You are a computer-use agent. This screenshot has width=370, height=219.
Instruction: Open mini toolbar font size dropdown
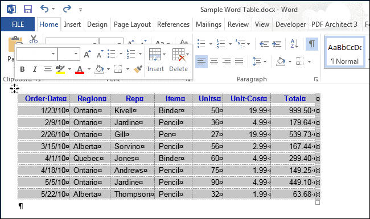coord(76,53)
